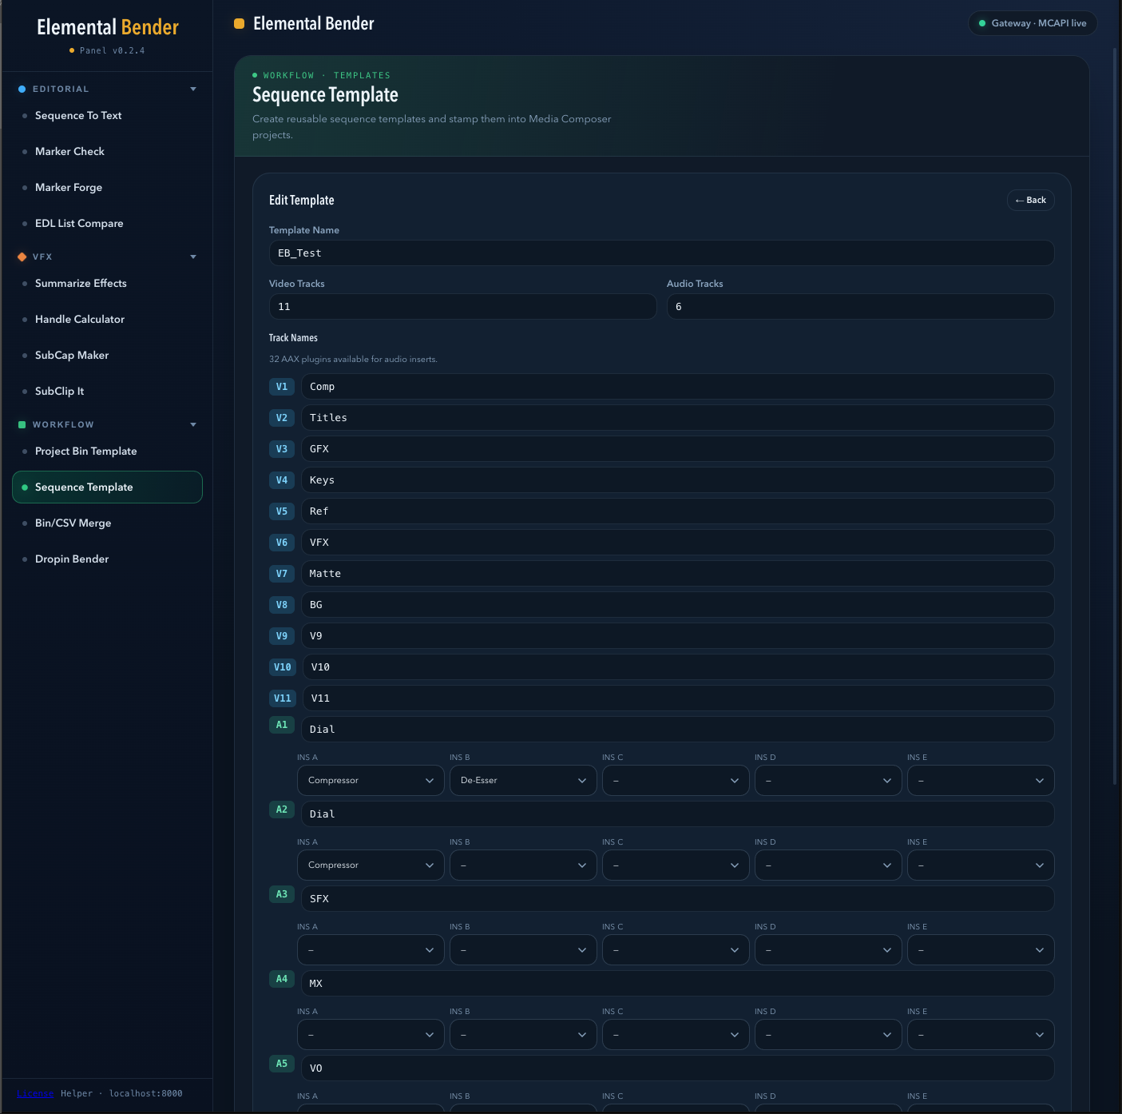Click the Gateway MCAPI live status badge
Screen dimensions: 1122x1114
coord(1033,23)
